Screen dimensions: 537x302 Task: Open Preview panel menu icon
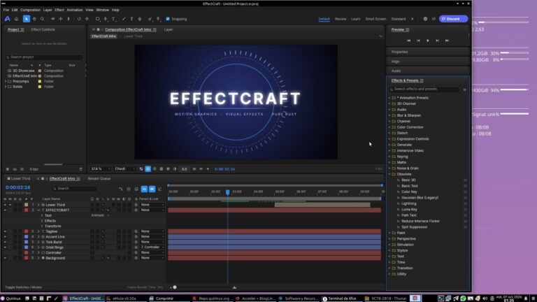click(x=407, y=30)
